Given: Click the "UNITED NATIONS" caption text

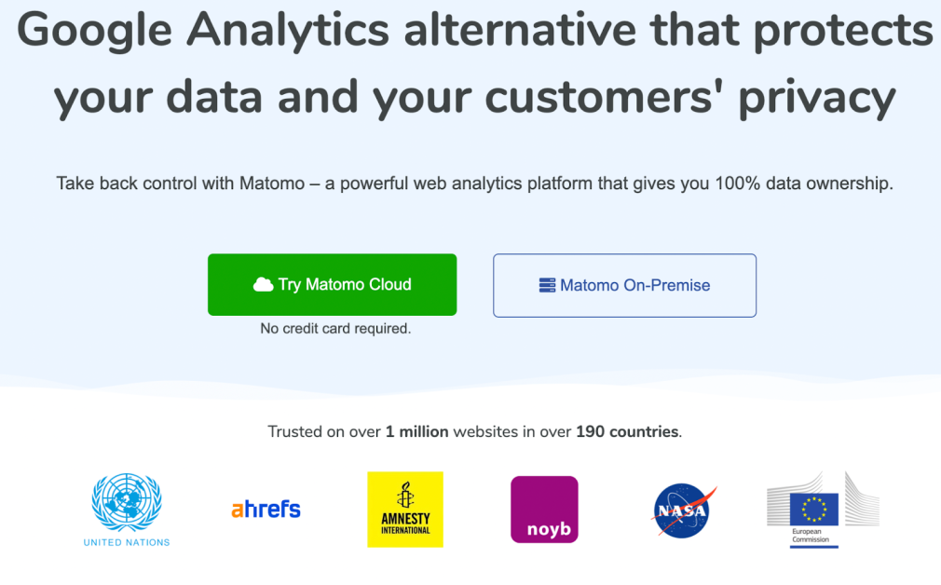Looking at the screenshot, I should pos(127,542).
